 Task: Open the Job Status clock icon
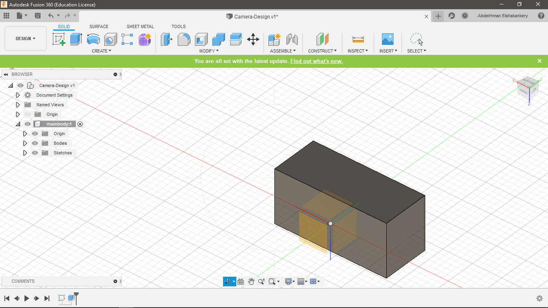point(465,16)
